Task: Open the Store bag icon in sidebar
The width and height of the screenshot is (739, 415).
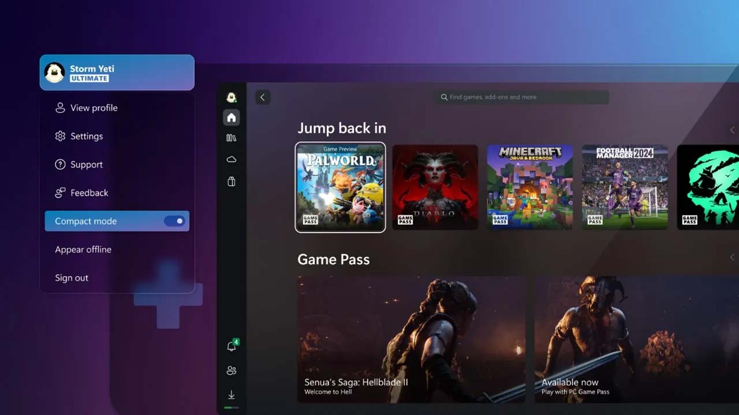Action: tap(232, 182)
